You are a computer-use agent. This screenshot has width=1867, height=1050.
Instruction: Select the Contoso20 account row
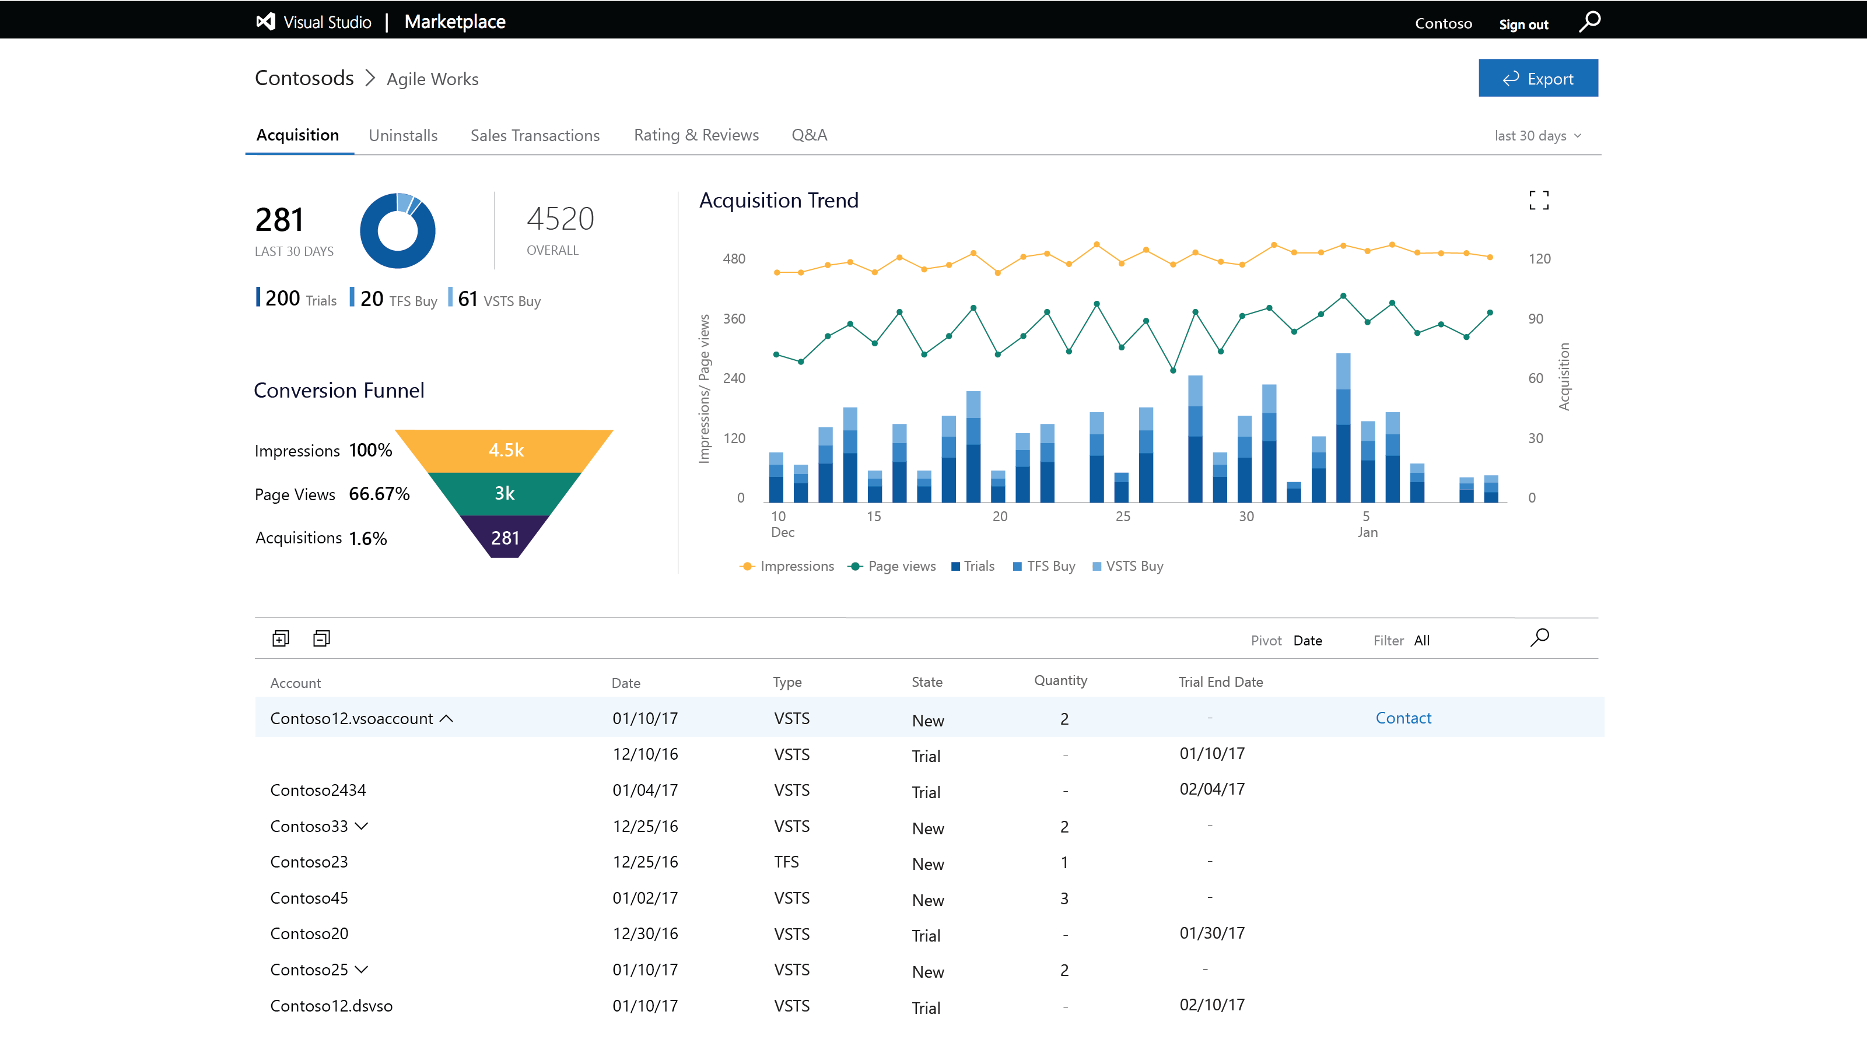(x=929, y=933)
